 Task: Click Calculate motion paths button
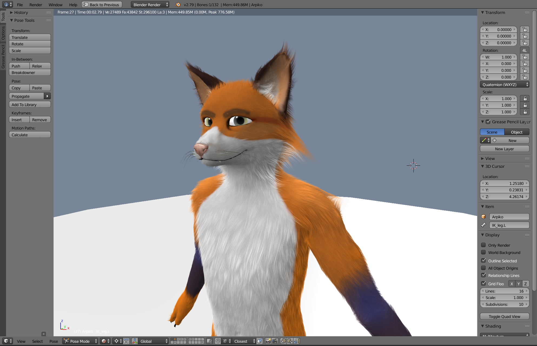30,135
